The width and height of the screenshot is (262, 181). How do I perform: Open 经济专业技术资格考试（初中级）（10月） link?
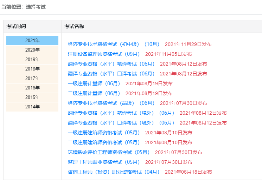[114, 44]
